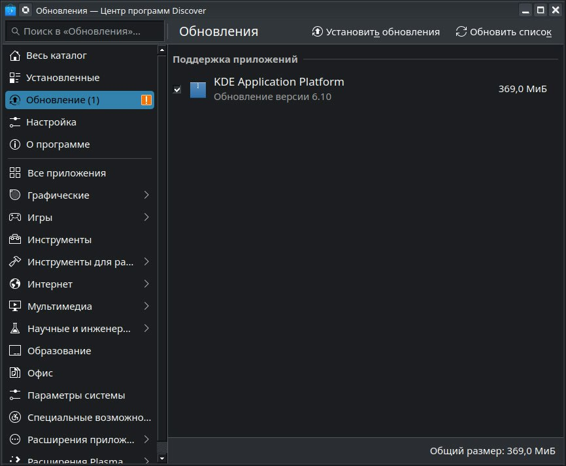Open the Офис category
This screenshot has height=466, width=566.
80,373
